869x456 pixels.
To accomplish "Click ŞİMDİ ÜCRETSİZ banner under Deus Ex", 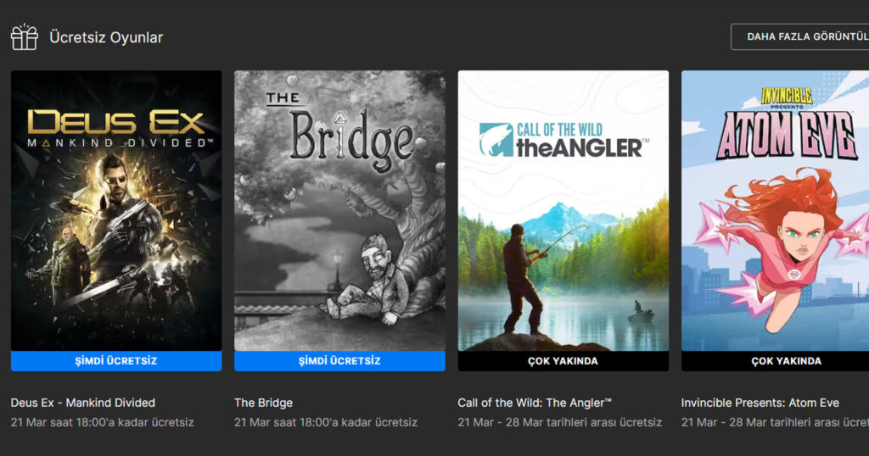I will point(116,361).
